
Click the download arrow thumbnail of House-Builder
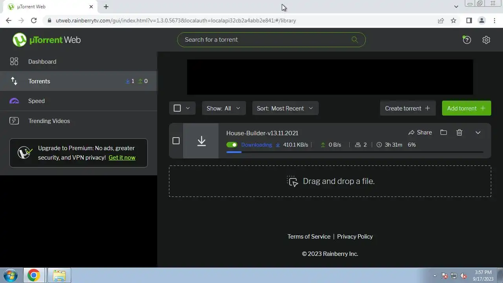point(201,141)
